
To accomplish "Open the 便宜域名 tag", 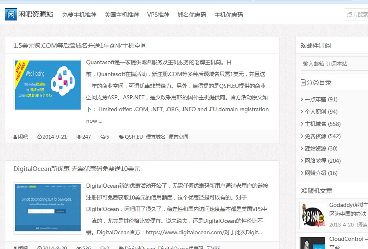I will click(156, 137).
